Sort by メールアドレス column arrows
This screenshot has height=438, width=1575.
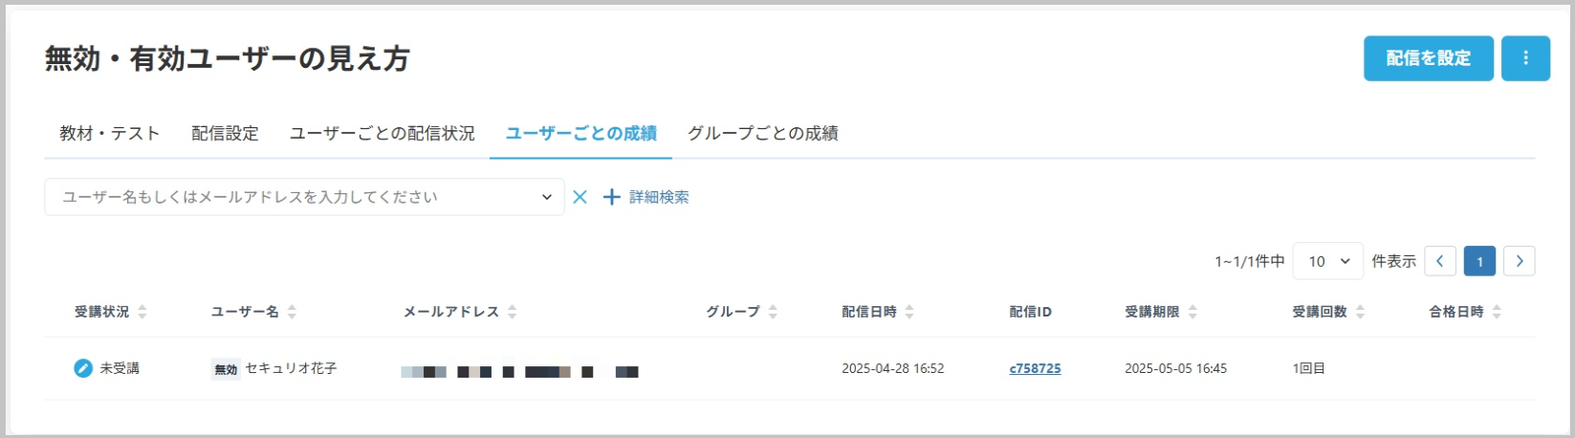coord(513,312)
